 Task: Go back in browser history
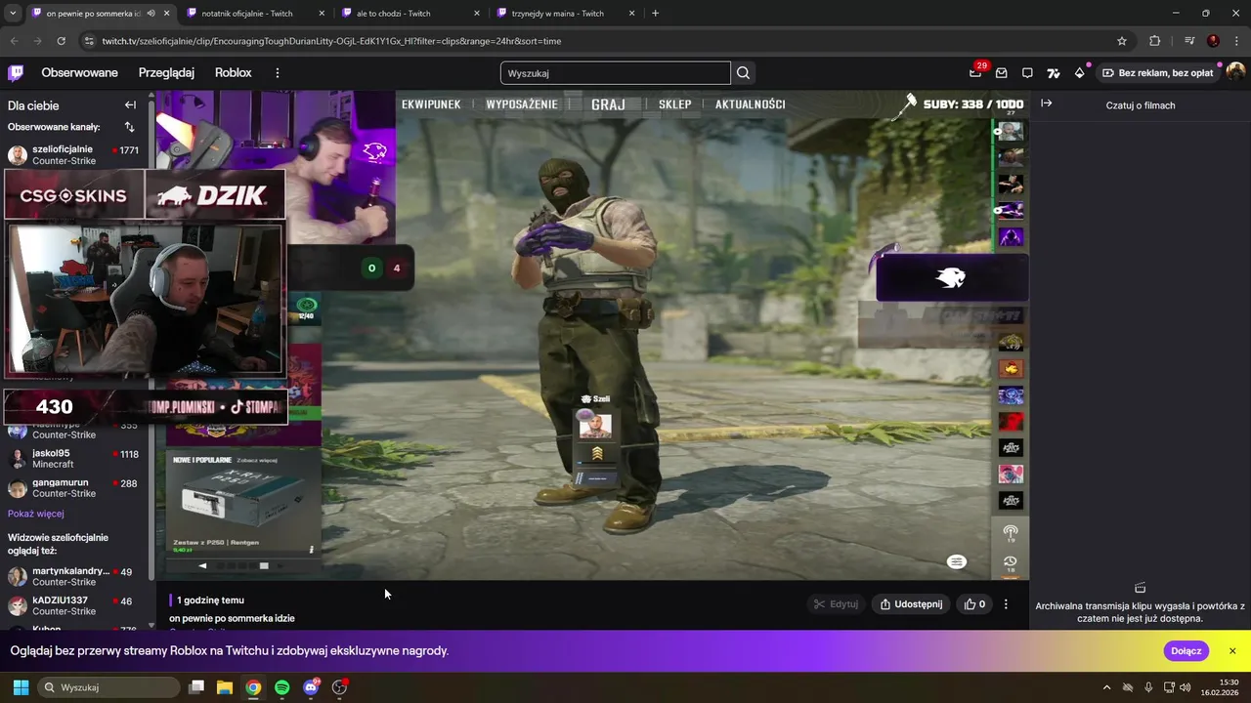click(x=14, y=41)
